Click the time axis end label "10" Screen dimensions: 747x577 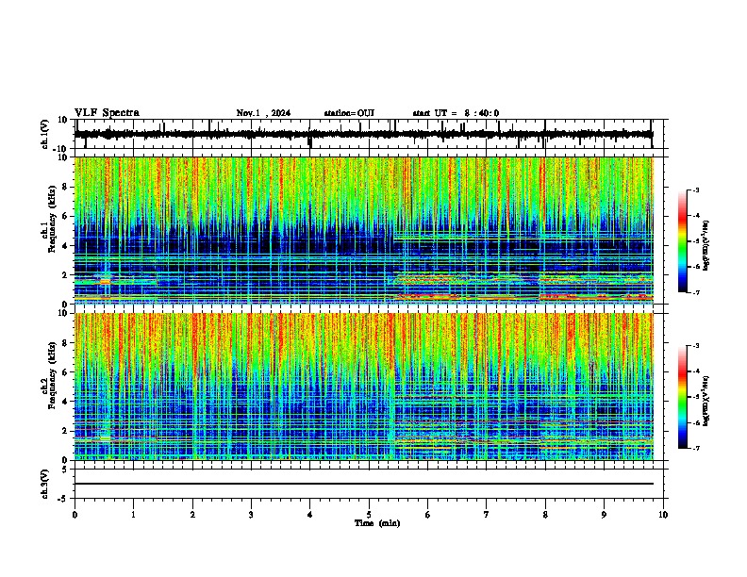coord(663,515)
